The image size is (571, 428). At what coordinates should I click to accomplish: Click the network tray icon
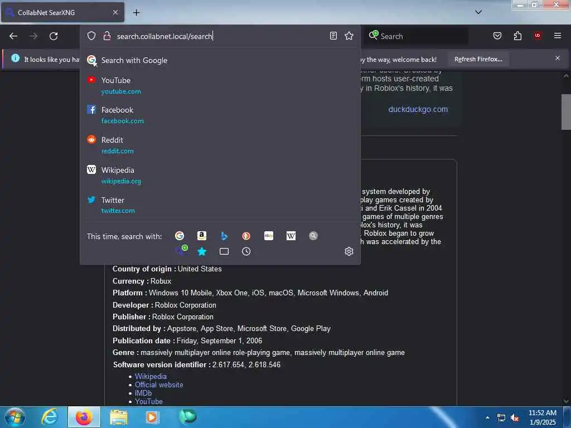click(x=501, y=418)
